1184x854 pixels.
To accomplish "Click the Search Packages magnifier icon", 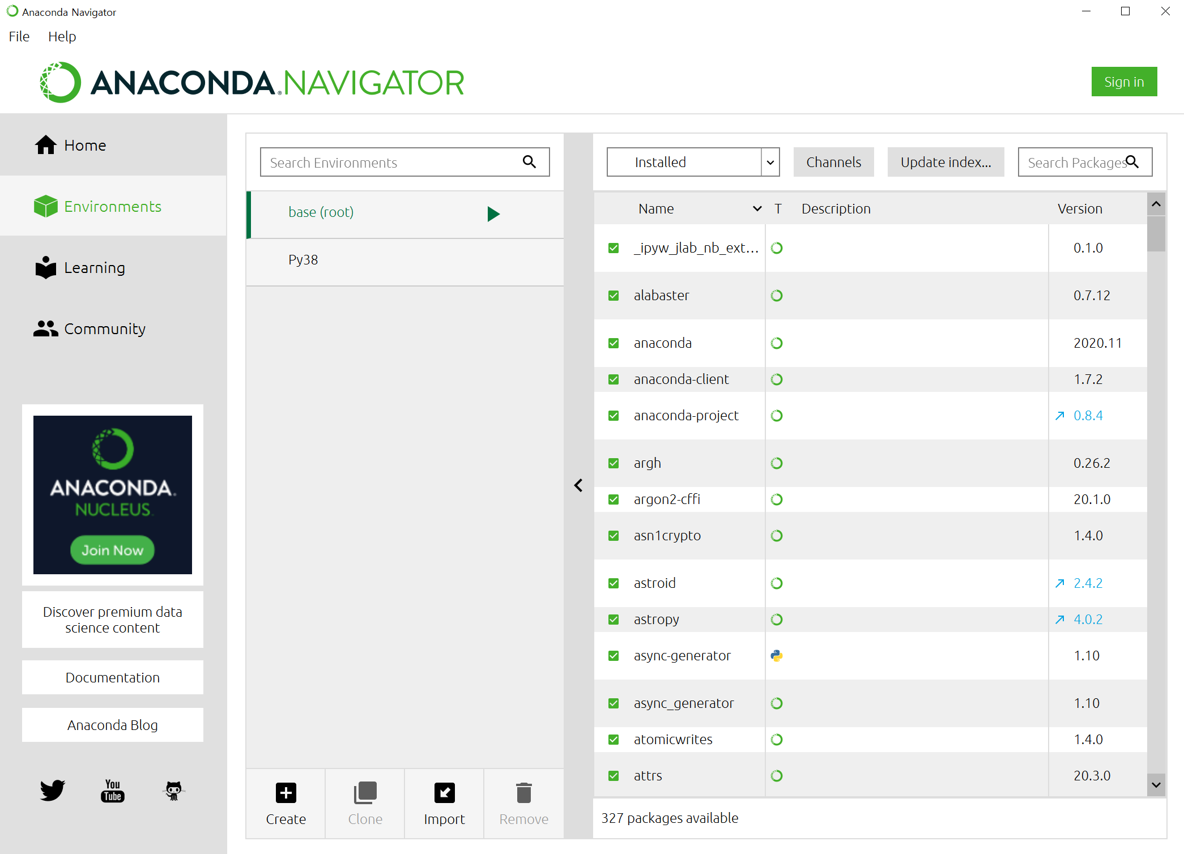I will click(1132, 162).
